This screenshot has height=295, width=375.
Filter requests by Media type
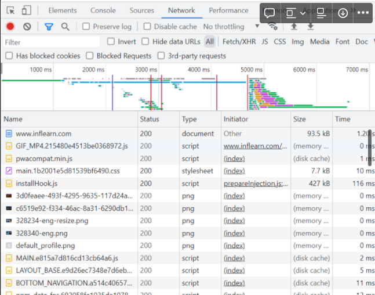(x=320, y=42)
